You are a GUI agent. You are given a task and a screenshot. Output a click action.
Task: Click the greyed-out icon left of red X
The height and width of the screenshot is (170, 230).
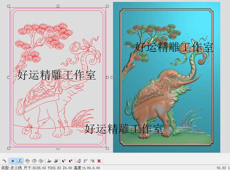click(x=92, y=161)
